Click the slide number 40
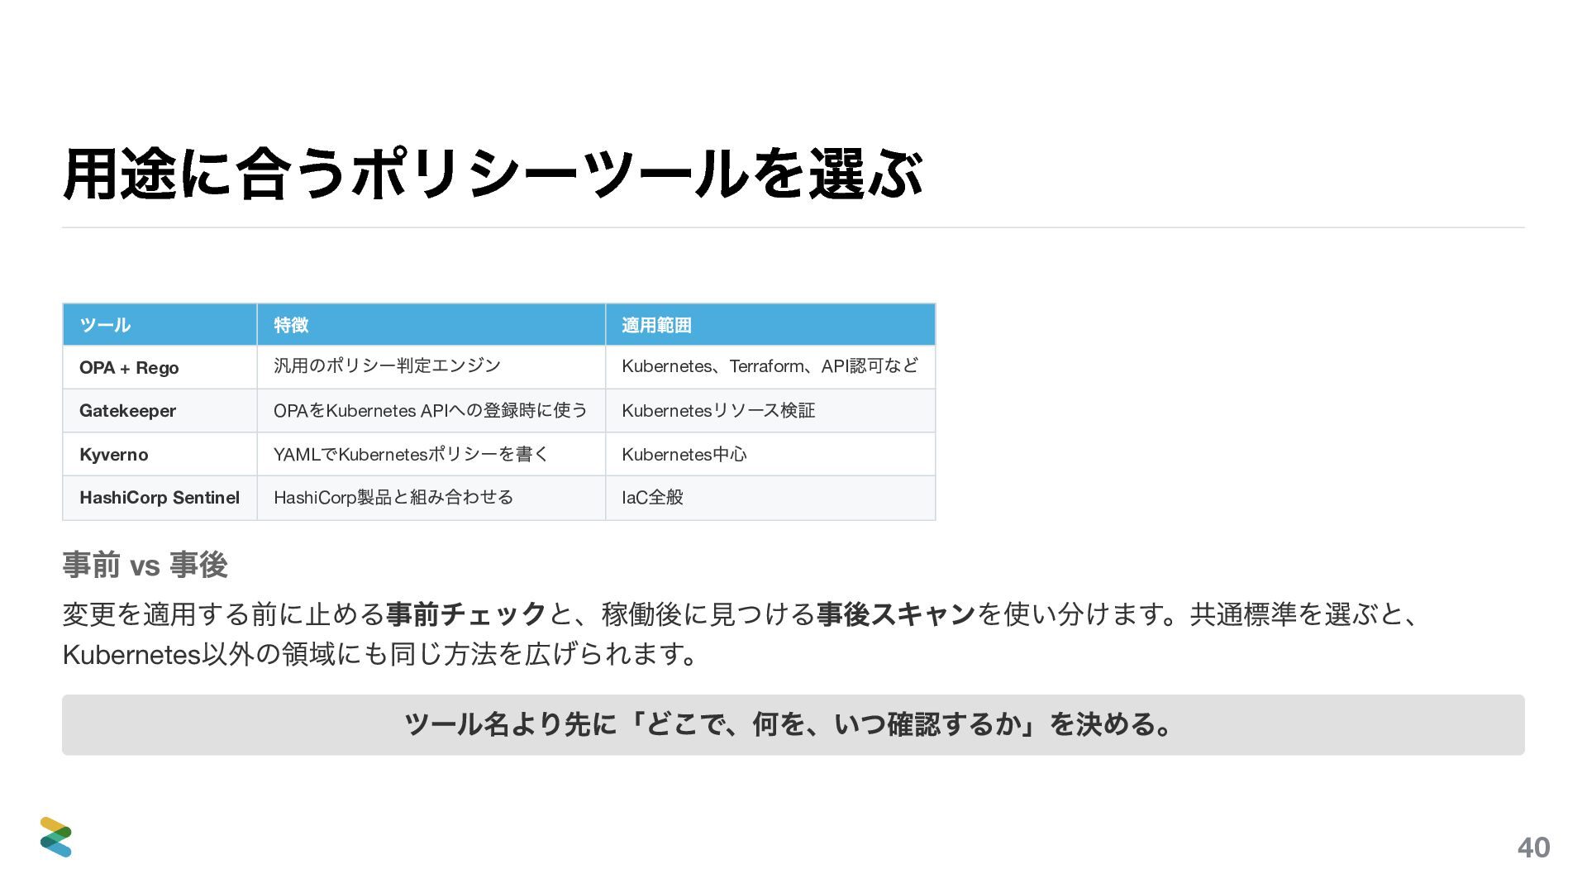 coord(1533,848)
